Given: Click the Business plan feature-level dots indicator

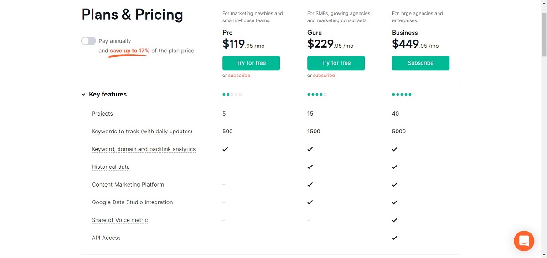Looking at the screenshot, I should 402,95.
